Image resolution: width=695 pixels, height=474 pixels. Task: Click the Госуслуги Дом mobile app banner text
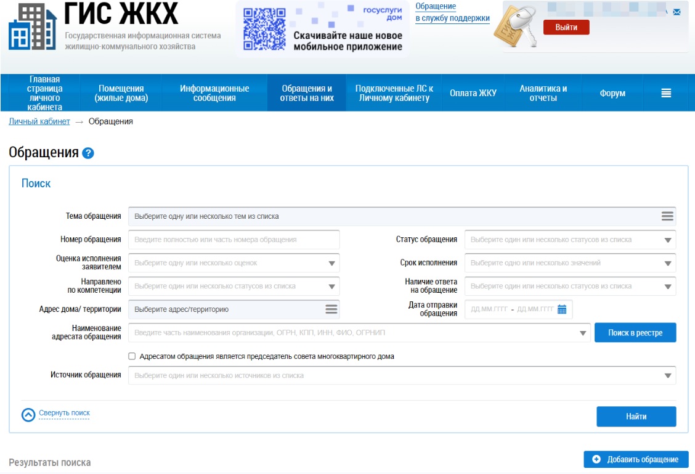pos(347,41)
